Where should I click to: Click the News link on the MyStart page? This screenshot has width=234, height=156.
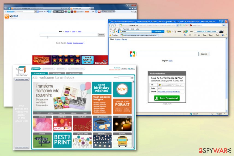click(79, 31)
